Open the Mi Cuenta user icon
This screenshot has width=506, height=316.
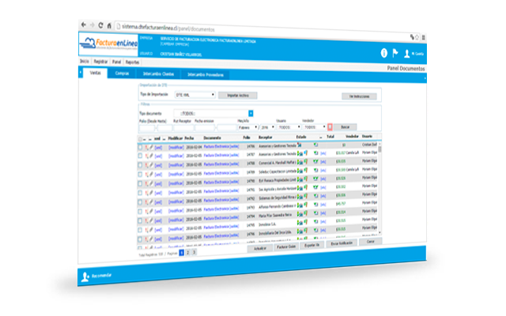[407, 55]
